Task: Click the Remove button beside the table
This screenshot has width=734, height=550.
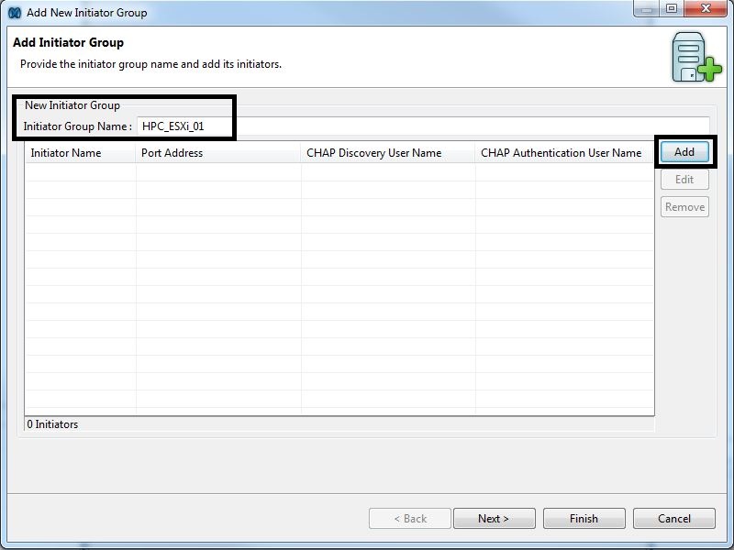Action: 684,207
